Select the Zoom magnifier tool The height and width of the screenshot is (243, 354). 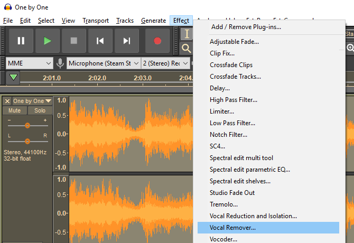pyautogui.click(x=187, y=48)
